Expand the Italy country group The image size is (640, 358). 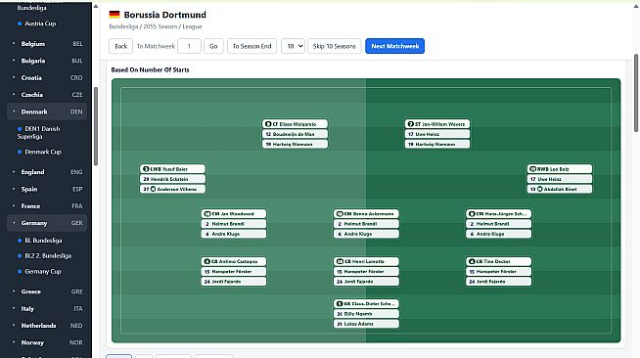(47, 309)
